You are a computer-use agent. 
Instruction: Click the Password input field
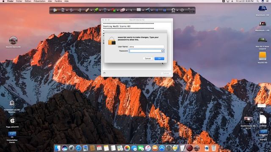(147, 51)
